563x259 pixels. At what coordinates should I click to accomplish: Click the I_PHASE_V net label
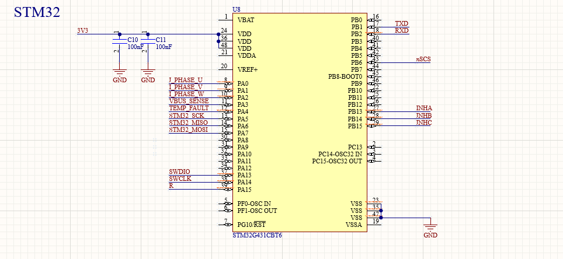tap(186, 87)
